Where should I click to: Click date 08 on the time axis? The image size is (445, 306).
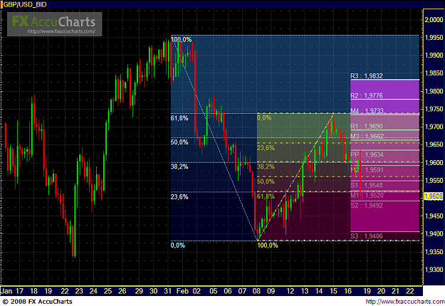[256, 291]
